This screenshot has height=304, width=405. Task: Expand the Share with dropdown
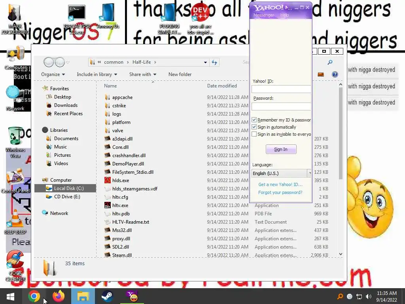142,74
